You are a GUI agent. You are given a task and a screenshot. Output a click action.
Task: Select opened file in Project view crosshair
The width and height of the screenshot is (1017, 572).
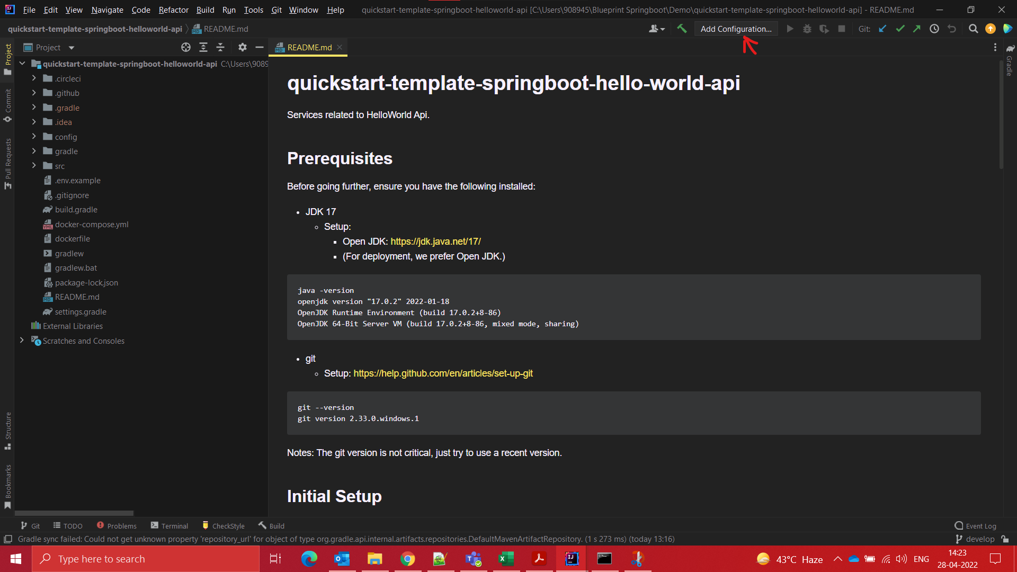(186, 47)
